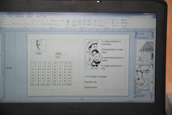
Task: Open the Select dropdown in Editing
Action: click(x=125, y=26)
